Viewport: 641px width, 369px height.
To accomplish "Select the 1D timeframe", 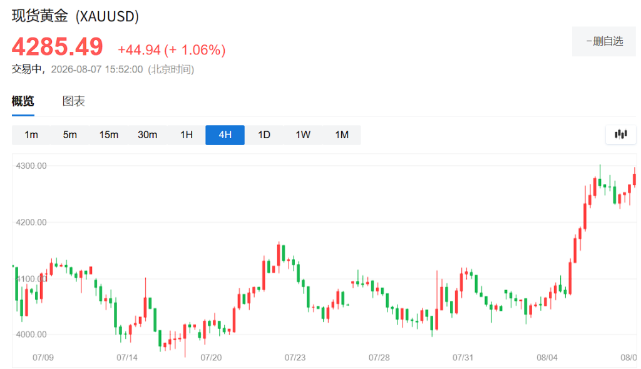I will point(264,135).
